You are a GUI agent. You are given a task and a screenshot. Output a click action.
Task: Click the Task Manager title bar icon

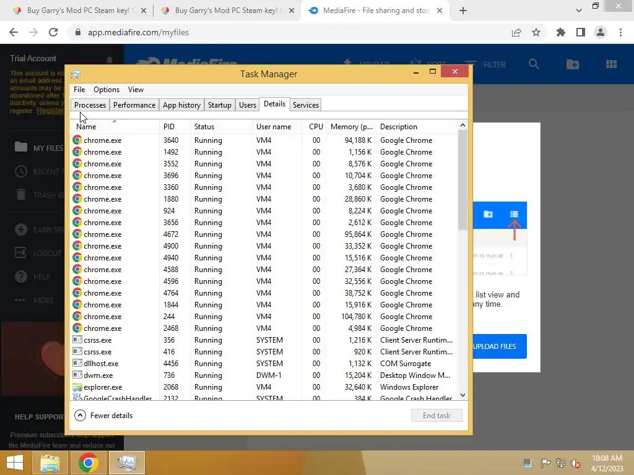(x=76, y=74)
